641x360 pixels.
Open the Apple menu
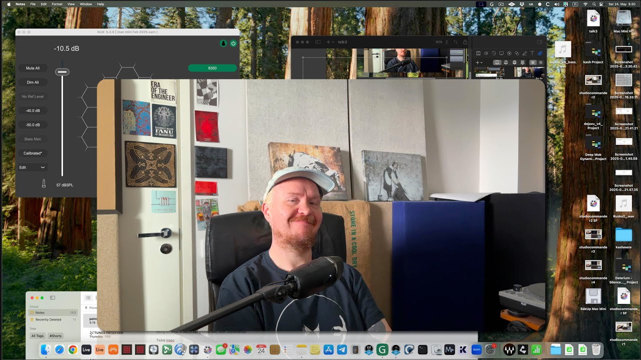pyautogui.click(x=9, y=4)
